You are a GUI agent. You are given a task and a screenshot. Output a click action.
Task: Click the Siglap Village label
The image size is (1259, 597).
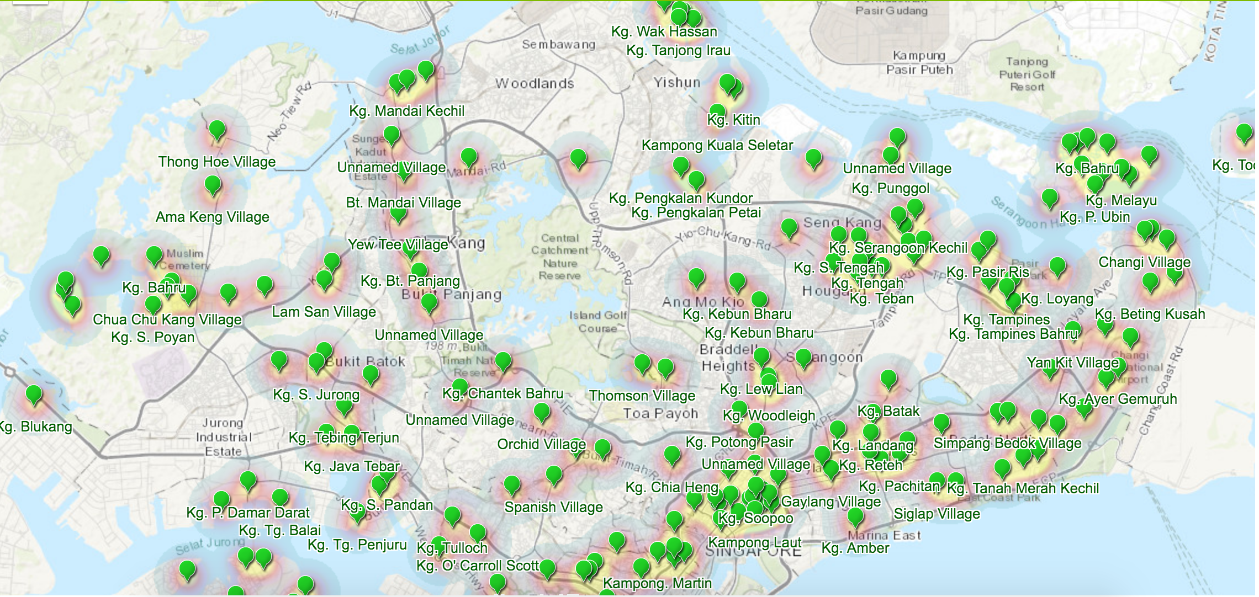pos(937,514)
